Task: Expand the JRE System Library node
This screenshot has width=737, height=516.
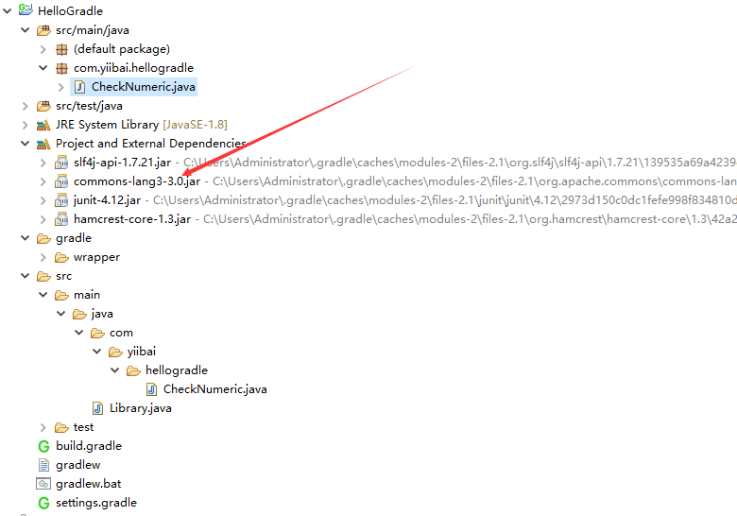Action: tap(26, 125)
